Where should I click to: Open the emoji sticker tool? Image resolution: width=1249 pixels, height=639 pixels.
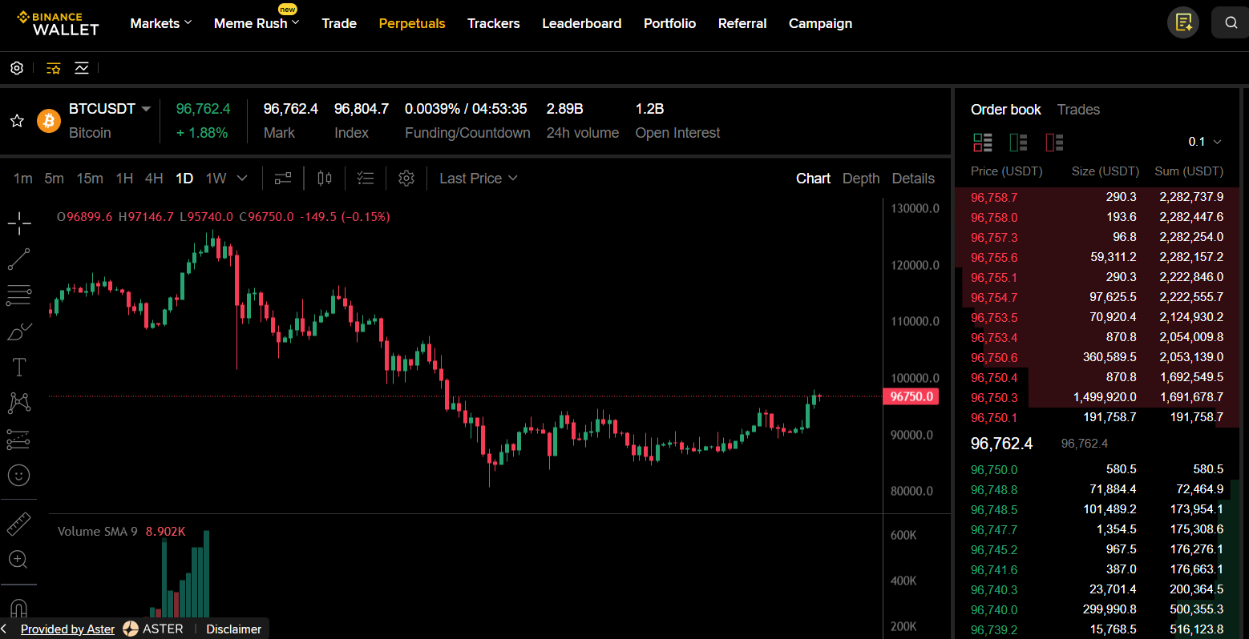[19, 475]
